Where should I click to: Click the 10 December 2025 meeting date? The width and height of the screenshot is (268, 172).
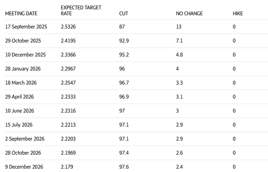25,55
